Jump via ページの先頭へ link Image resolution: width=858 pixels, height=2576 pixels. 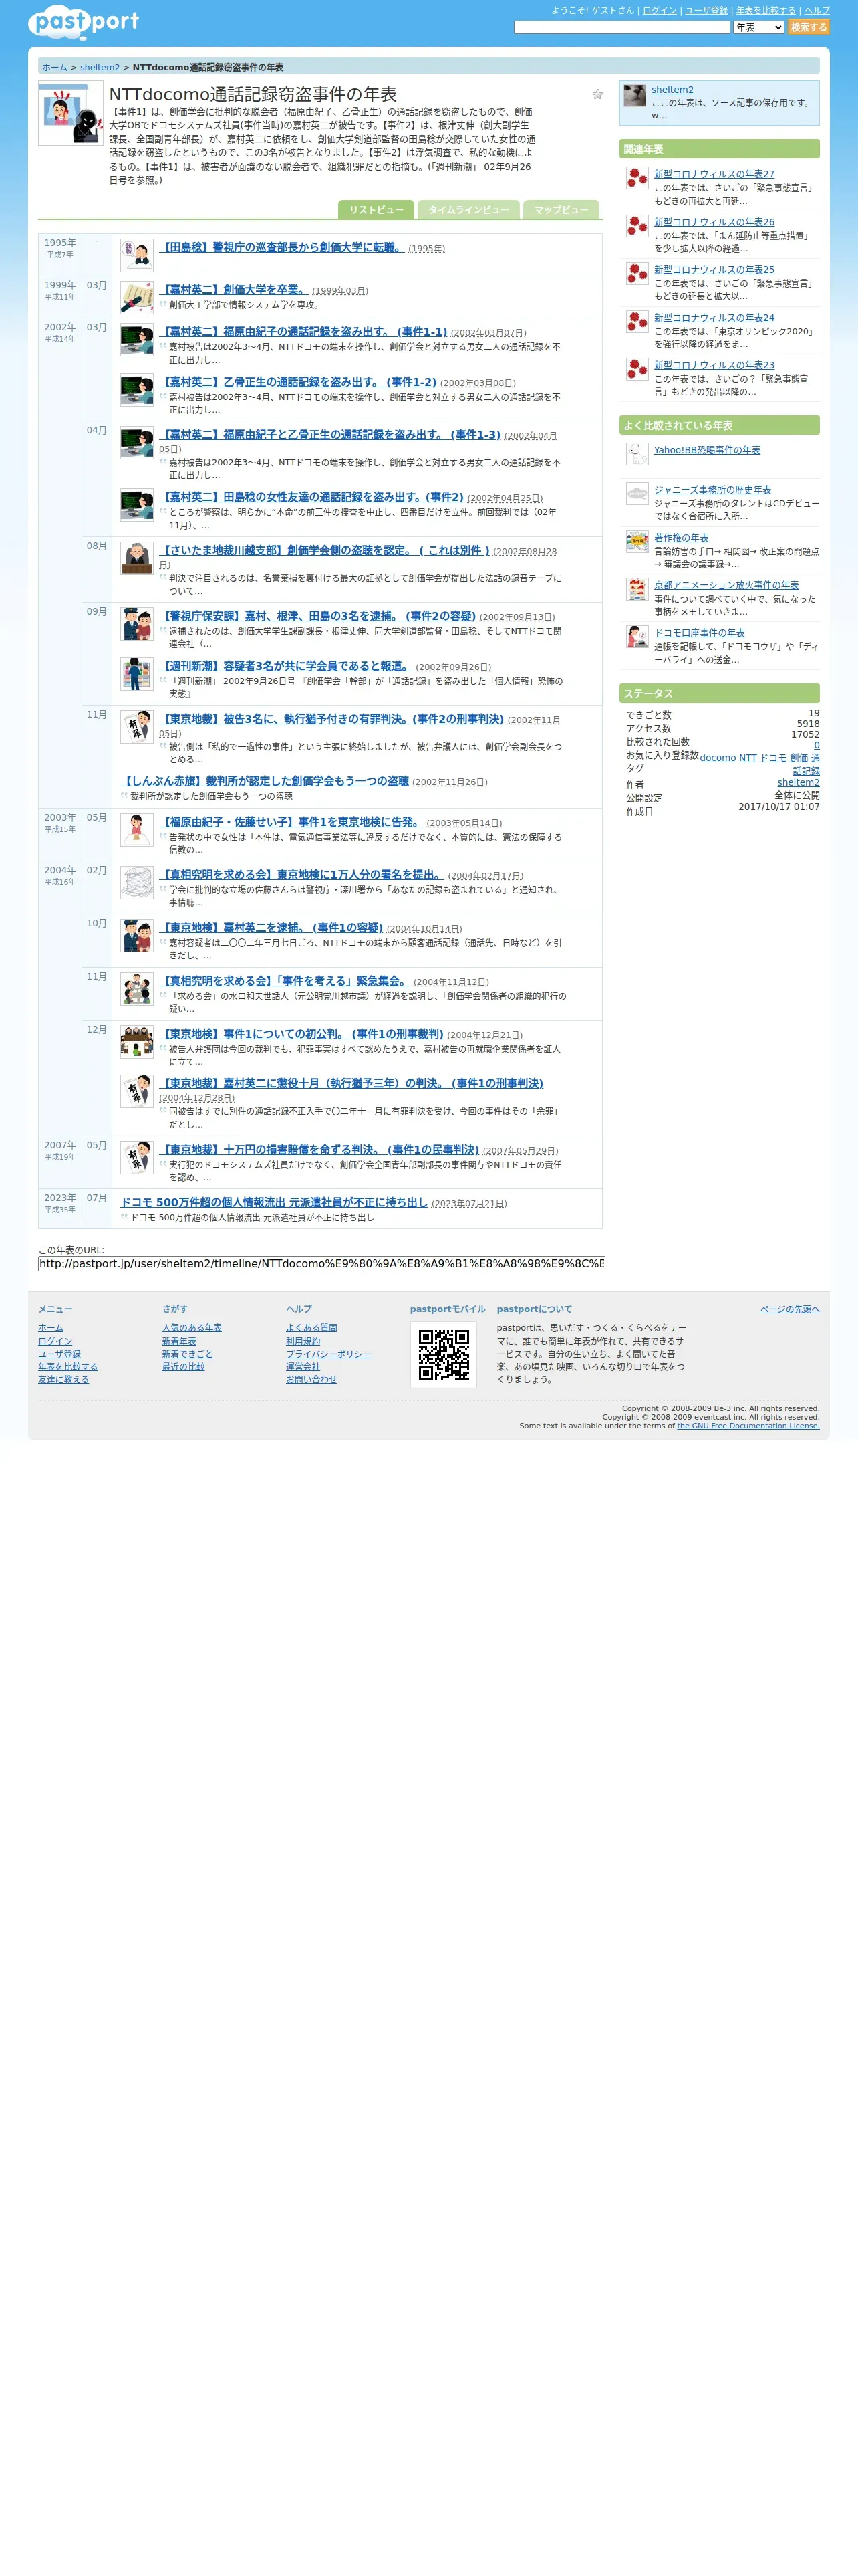point(789,1309)
